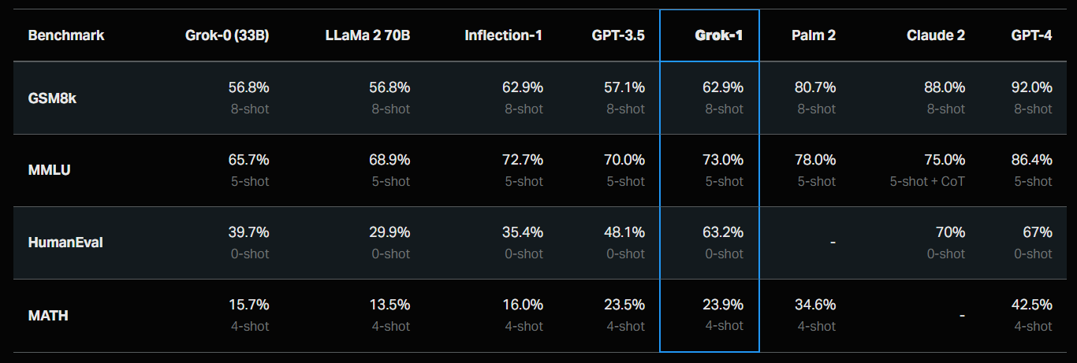
Task: Click Grok-1's 73.0% MMLU score
Action: [x=723, y=160]
